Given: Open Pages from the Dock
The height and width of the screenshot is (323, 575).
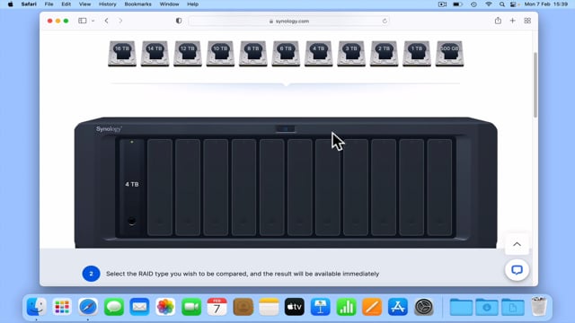Looking at the screenshot, I should [x=372, y=307].
